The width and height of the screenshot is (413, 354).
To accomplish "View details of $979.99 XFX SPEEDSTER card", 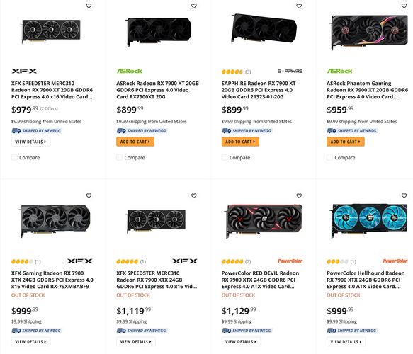I will 31,142.
